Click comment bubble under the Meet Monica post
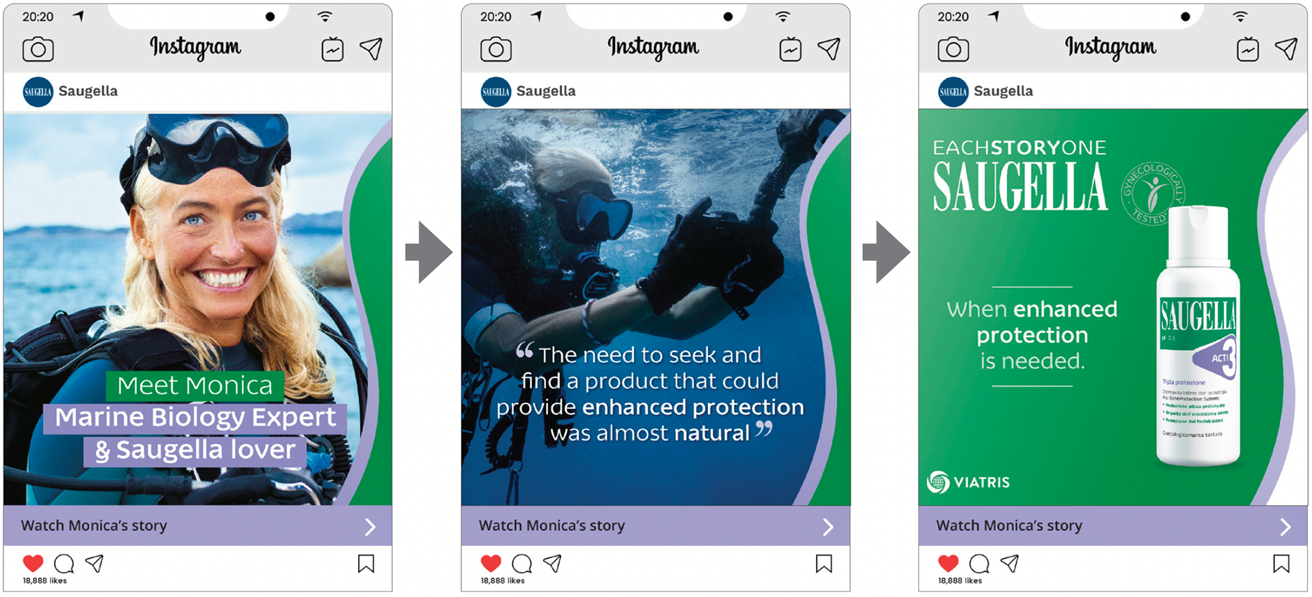 [64, 564]
